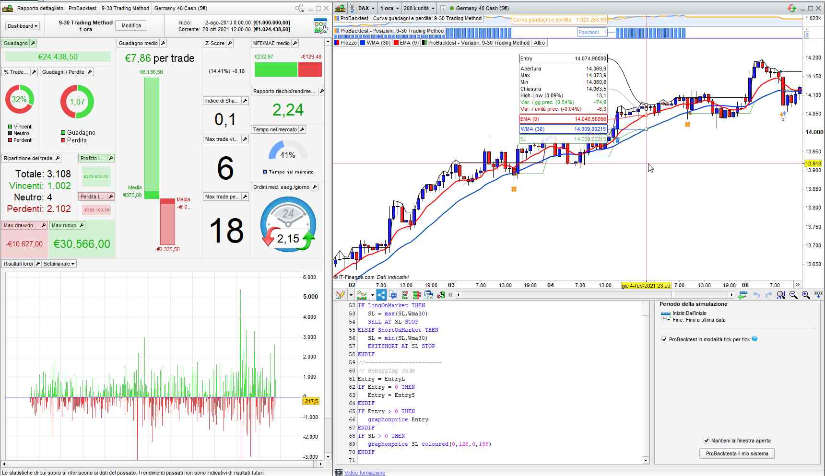The height and width of the screenshot is (476, 825).
Task: Open the wrench settings for MFE/MAE medio
Action: point(295,43)
